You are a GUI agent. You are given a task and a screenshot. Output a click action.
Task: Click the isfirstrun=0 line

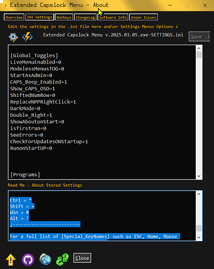28,129
